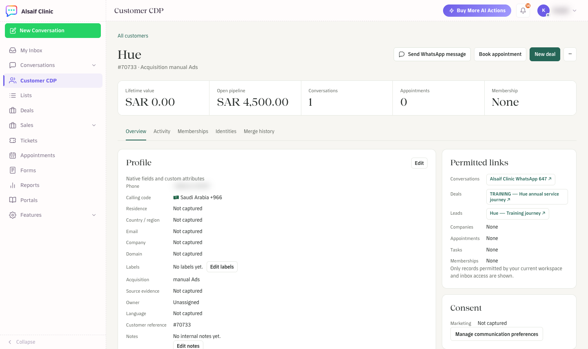Screen dimensions: 588x349
Task: Click the Deals briefcase icon
Action: tap(13, 111)
